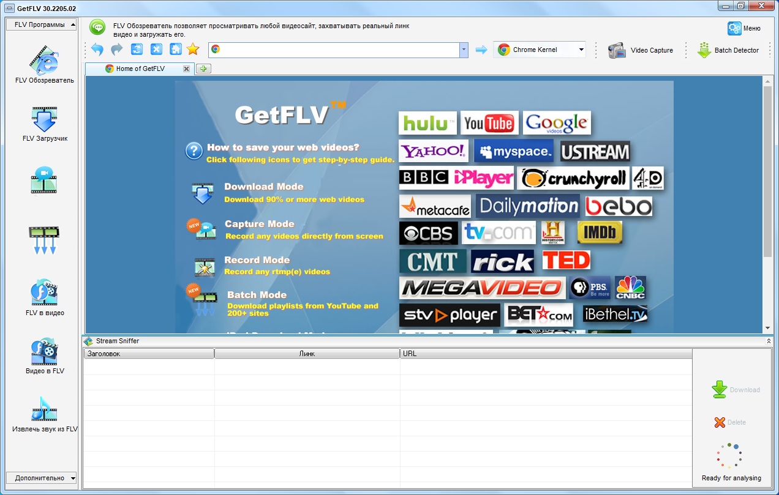This screenshot has height=495, width=779.
Task: Expand the FLV Программы panel dropdown
Action: (x=42, y=25)
